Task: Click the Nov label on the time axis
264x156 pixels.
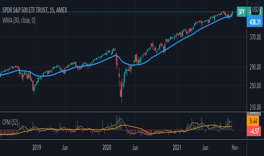Action: (x=235, y=148)
